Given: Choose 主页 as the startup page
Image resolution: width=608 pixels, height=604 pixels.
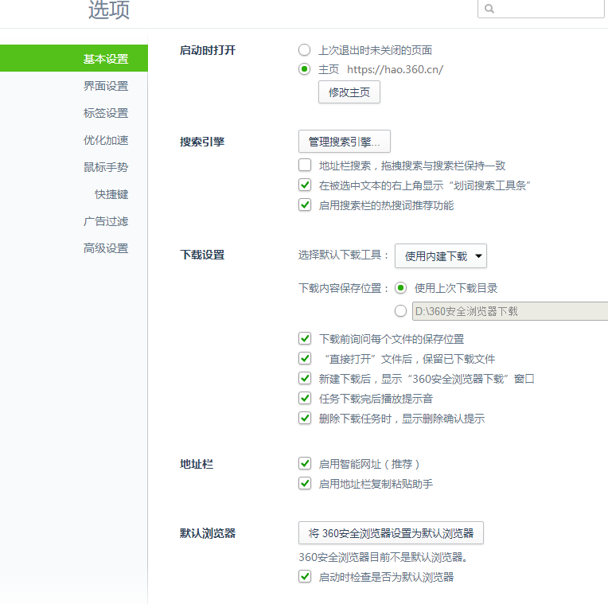Looking at the screenshot, I should click(305, 69).
